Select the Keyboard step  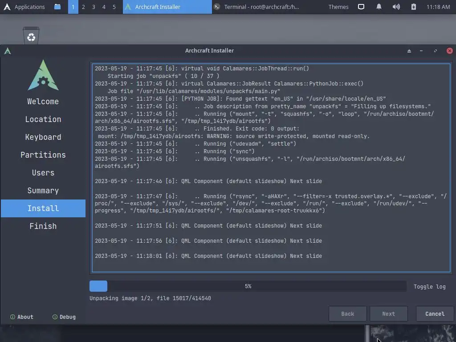[43, 137]
